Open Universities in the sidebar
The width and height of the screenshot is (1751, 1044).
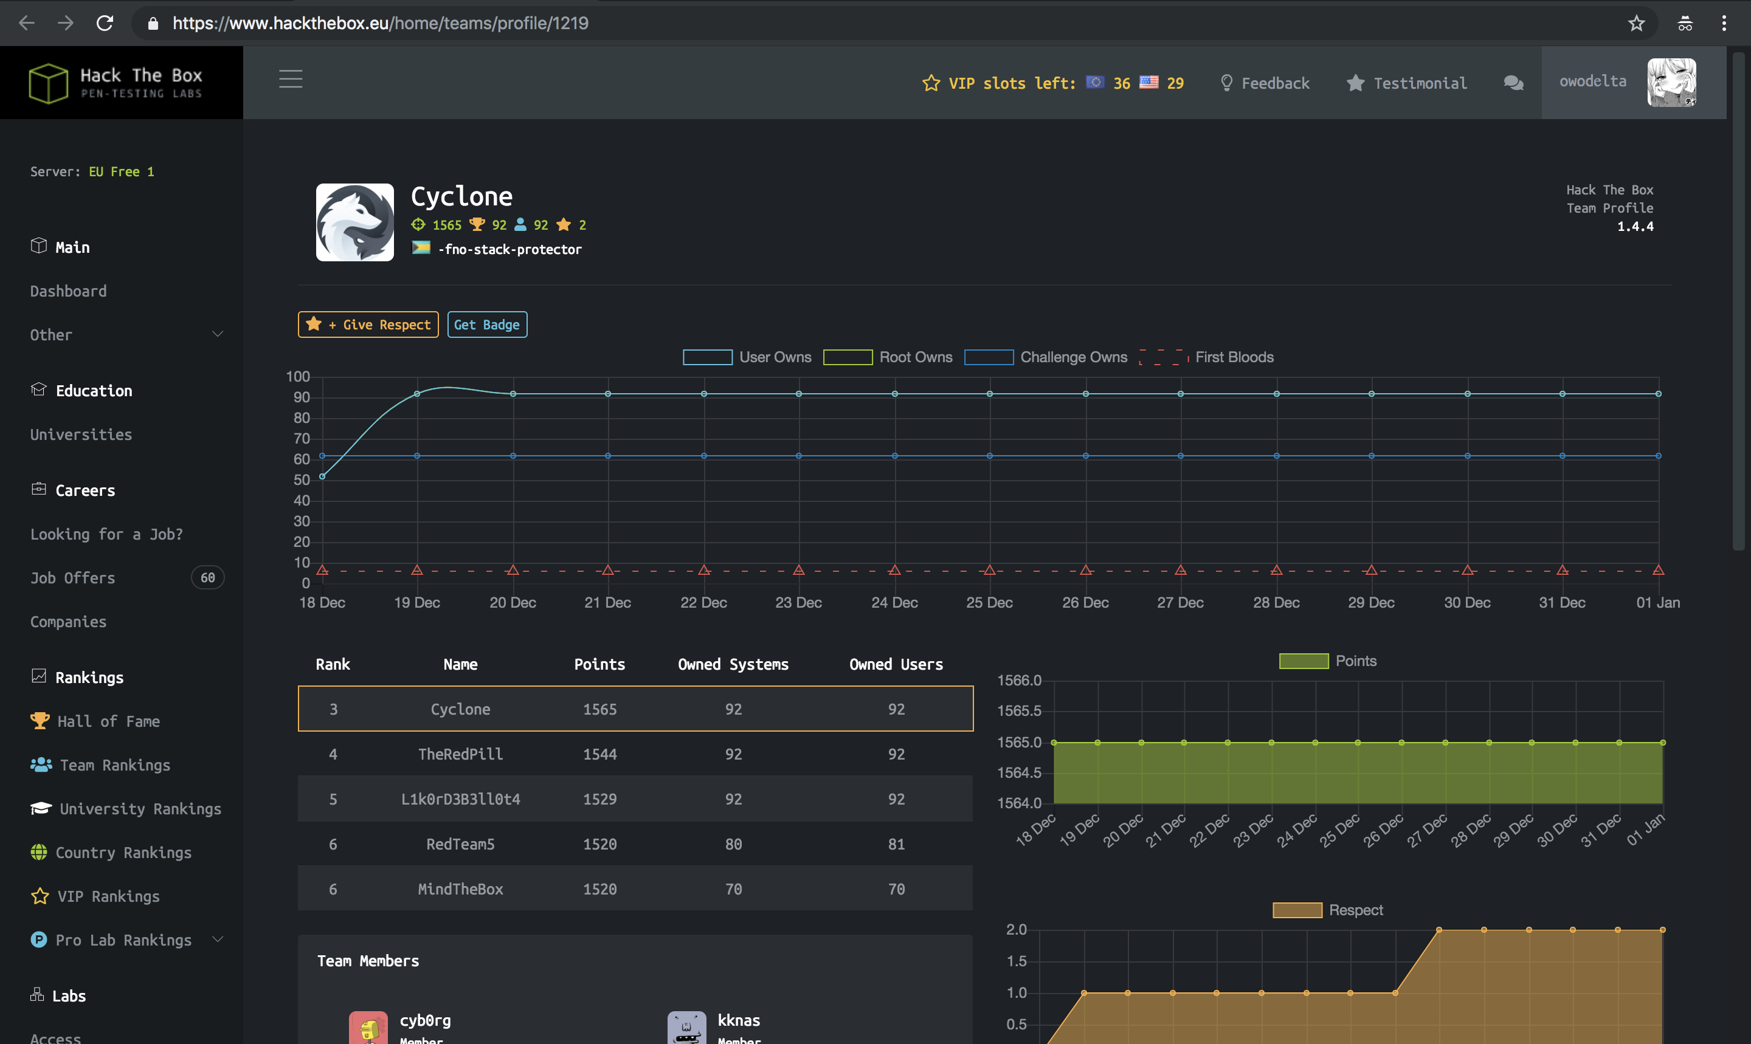coord(81,434)
